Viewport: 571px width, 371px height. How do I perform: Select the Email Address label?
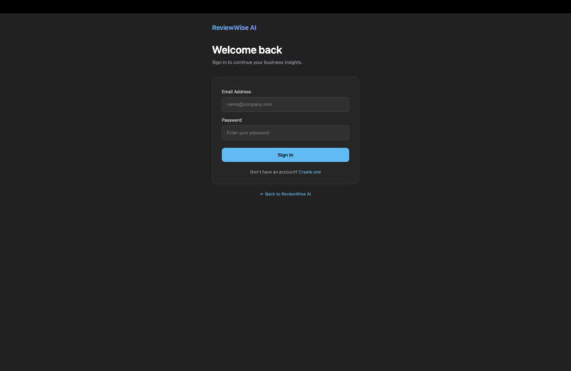(x=236, y=92)
